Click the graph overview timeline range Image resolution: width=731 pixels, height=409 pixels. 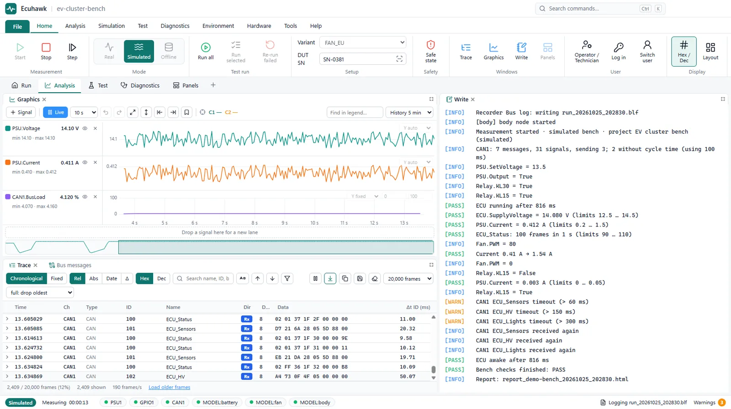tap(276, 247)
